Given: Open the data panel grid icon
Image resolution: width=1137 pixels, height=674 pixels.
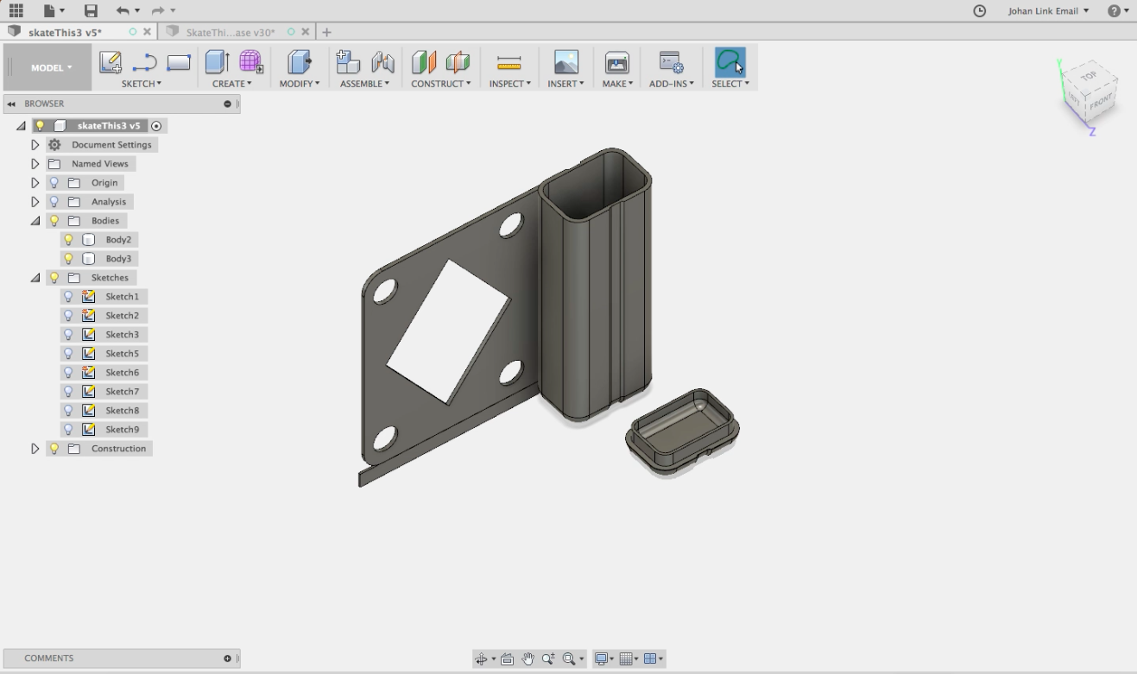Looking at the screenshot, I should pyautogui.click(x=16, y=10).
